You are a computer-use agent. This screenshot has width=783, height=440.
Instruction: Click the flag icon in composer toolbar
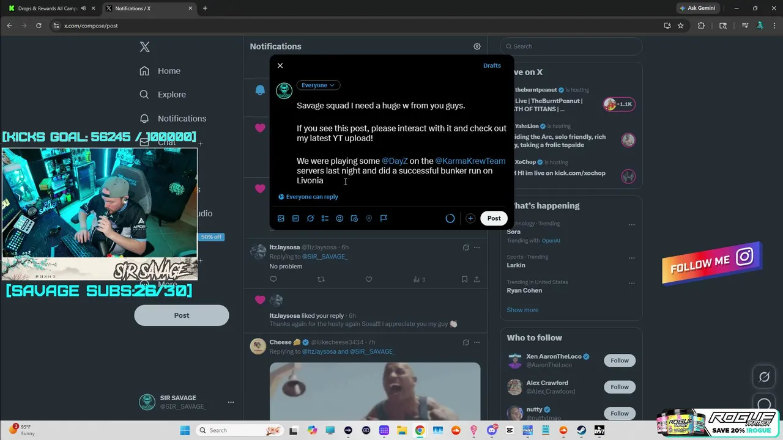click(384, 218)
